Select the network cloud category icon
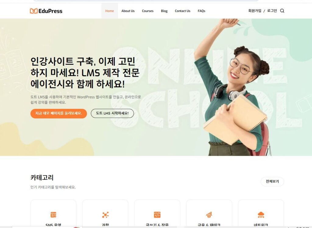Image resolution: width=312 pixels, height=228 pixels. 261,215
